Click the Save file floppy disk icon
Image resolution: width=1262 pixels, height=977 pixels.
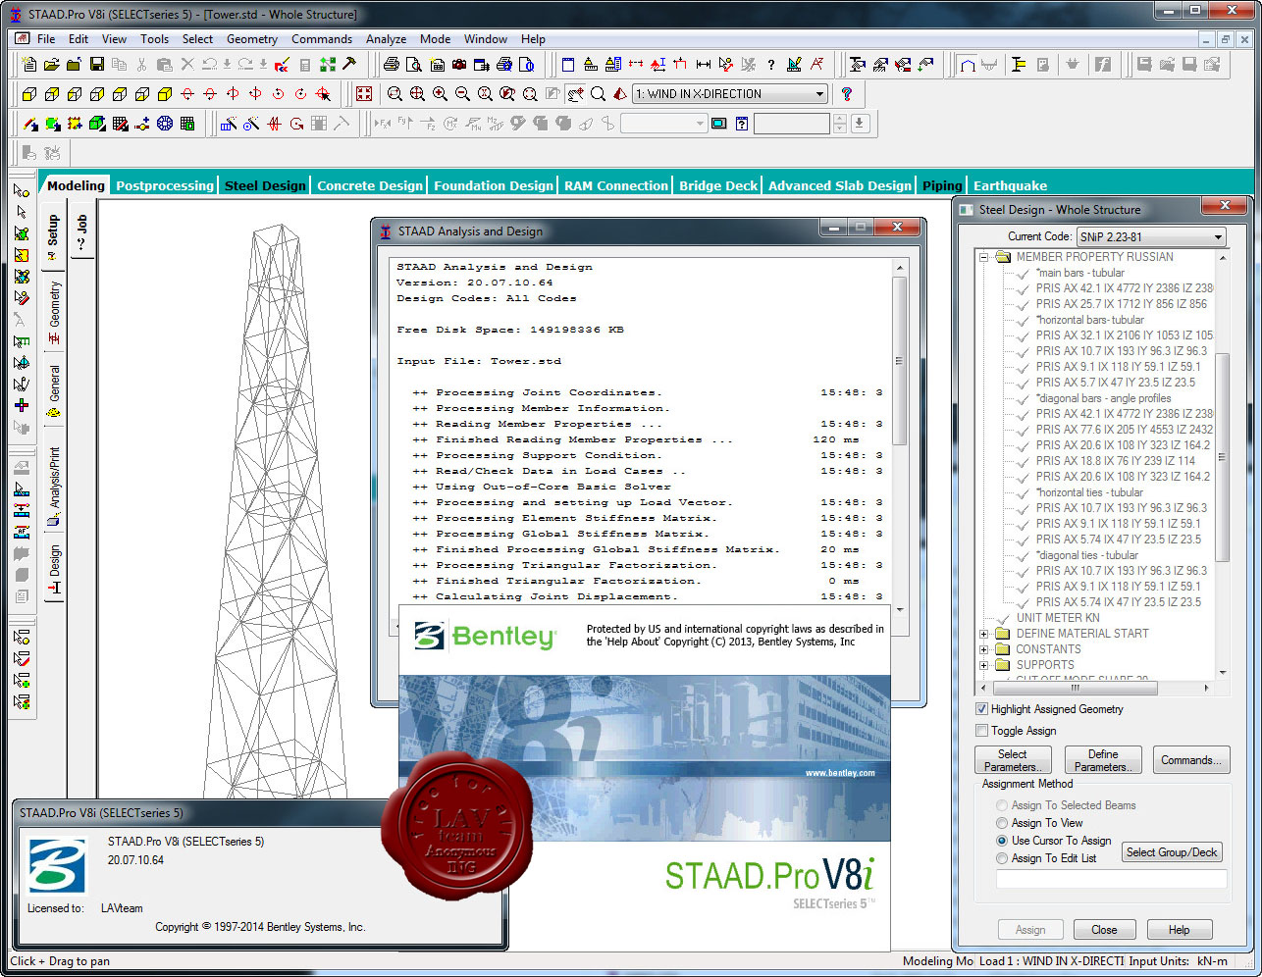click(96, 65)
